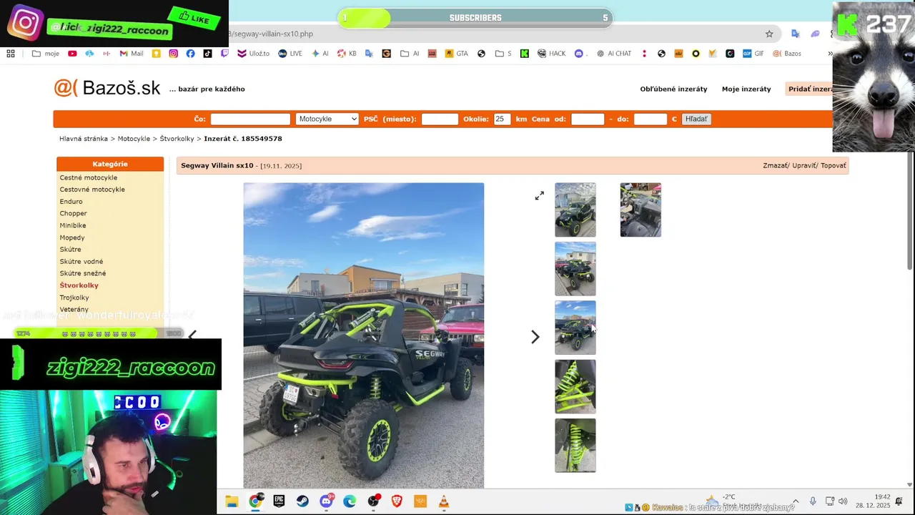
Task: Open the 'moje' bookmarks folder
Action: (46, 54)
